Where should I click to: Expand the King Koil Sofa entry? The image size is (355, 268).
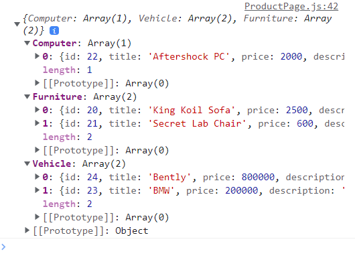point(37,110)
